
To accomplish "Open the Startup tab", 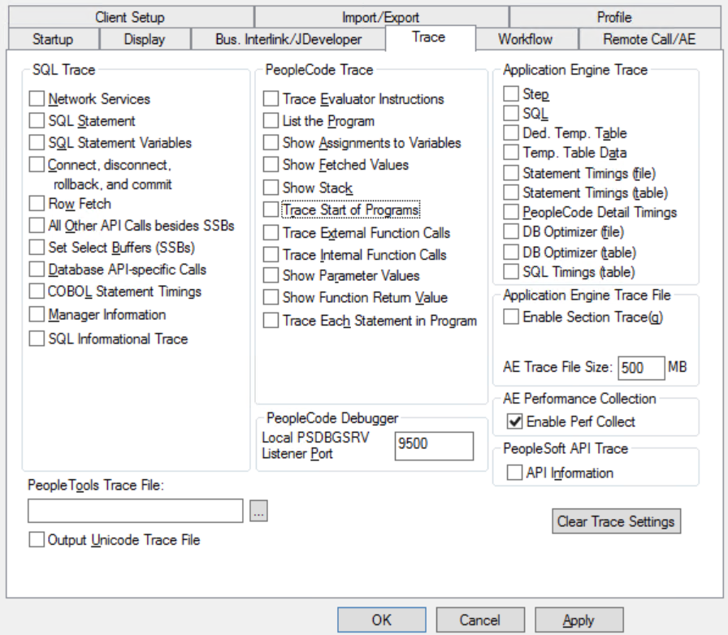I will point(53,37).
